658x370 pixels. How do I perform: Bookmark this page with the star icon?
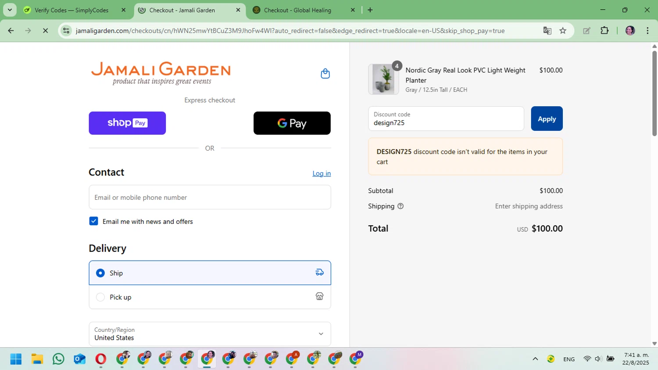coord(563,31)
